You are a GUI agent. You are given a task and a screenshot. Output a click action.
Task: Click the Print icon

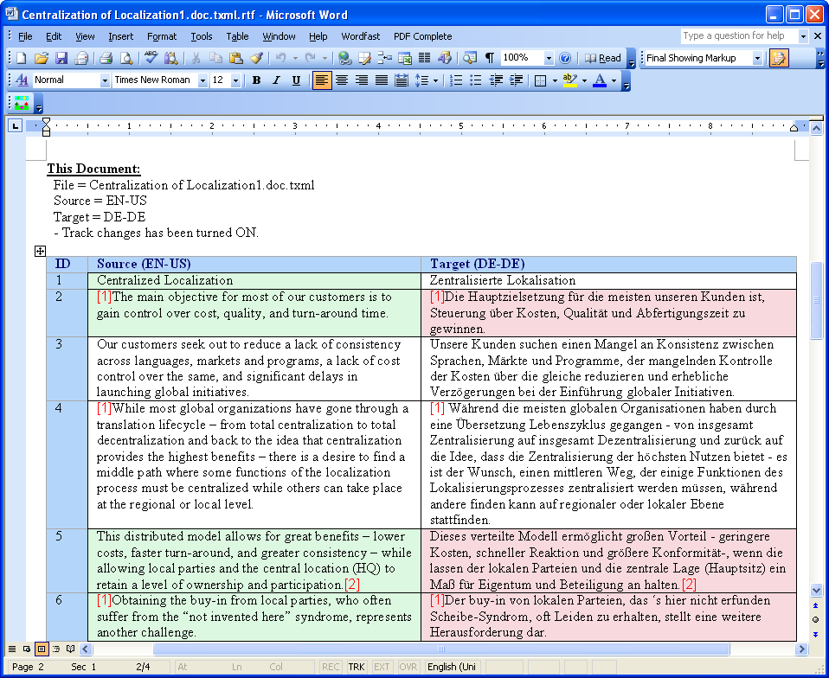click(106, 58)
